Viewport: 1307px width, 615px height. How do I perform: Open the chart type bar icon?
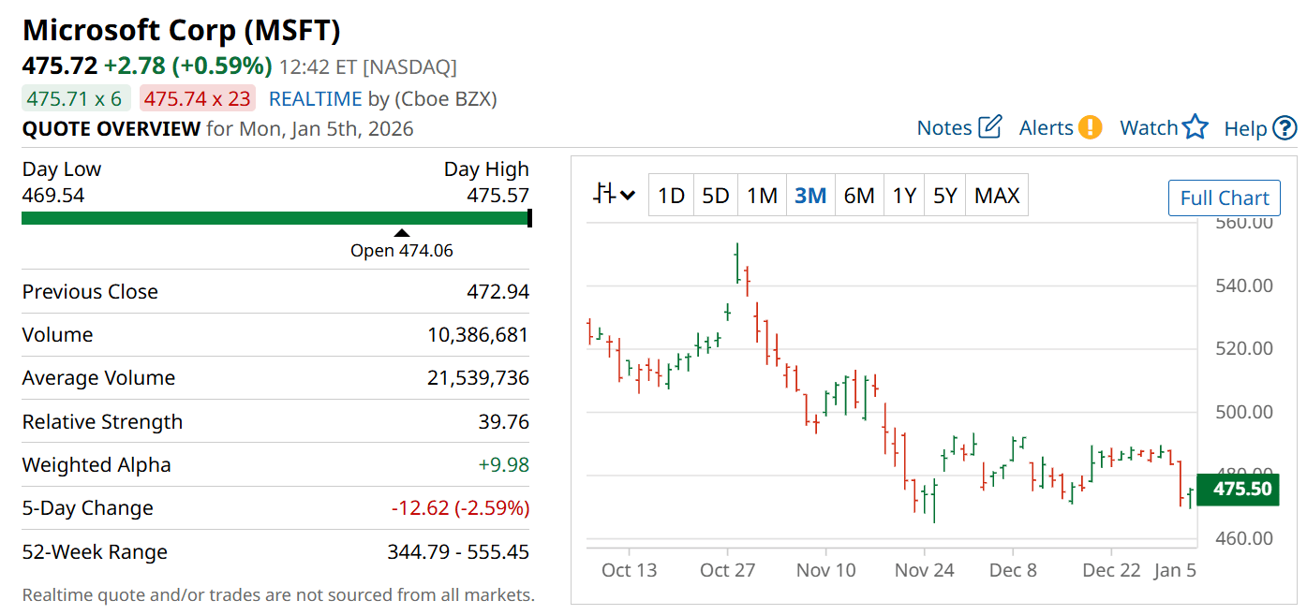[604, 195]
